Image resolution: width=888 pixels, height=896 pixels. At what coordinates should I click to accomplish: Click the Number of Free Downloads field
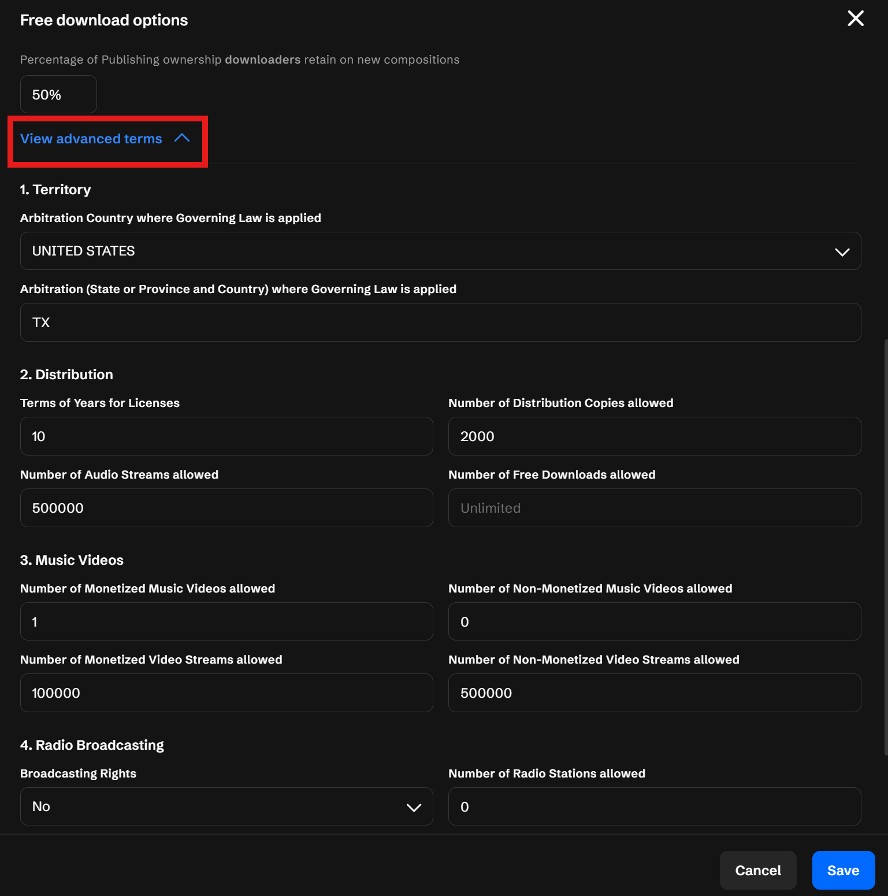pos(654,508)
